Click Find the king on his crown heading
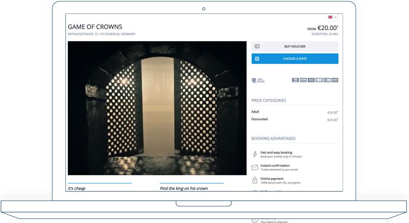 click(x=184, y=188)
